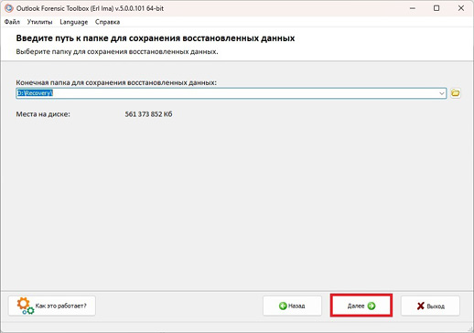Click the heading Введите путь к папке
The width and height of the screenshot is (474, 333).
pos(156,38)
